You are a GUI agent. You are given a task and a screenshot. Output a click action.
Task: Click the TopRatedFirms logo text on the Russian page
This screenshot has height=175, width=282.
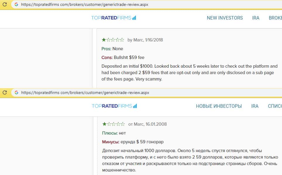pyautogui.click(x=112, y=106)
